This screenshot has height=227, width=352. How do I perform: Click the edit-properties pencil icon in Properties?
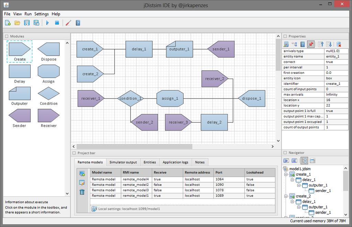pos(286,44)
